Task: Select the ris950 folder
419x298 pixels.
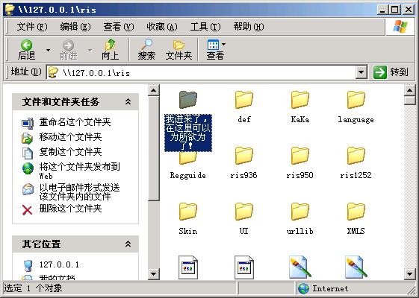Action: click(299, 162)
